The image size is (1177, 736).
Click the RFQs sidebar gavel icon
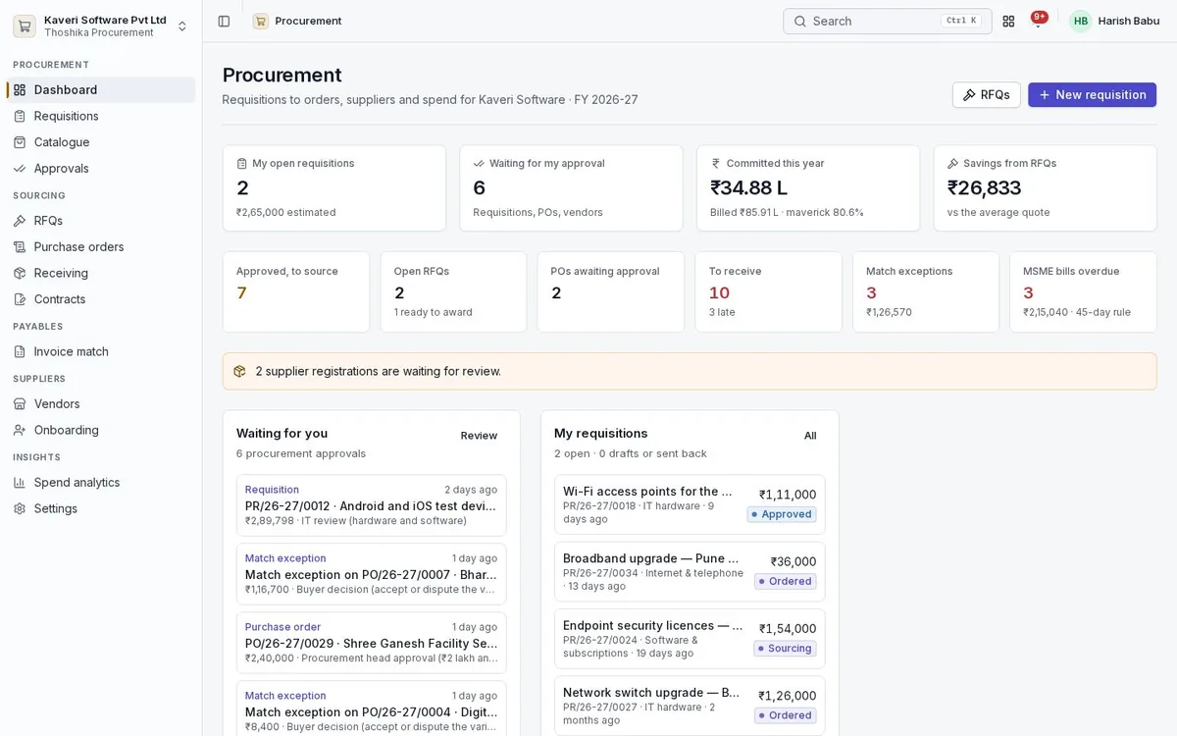(x=20, y=221)
